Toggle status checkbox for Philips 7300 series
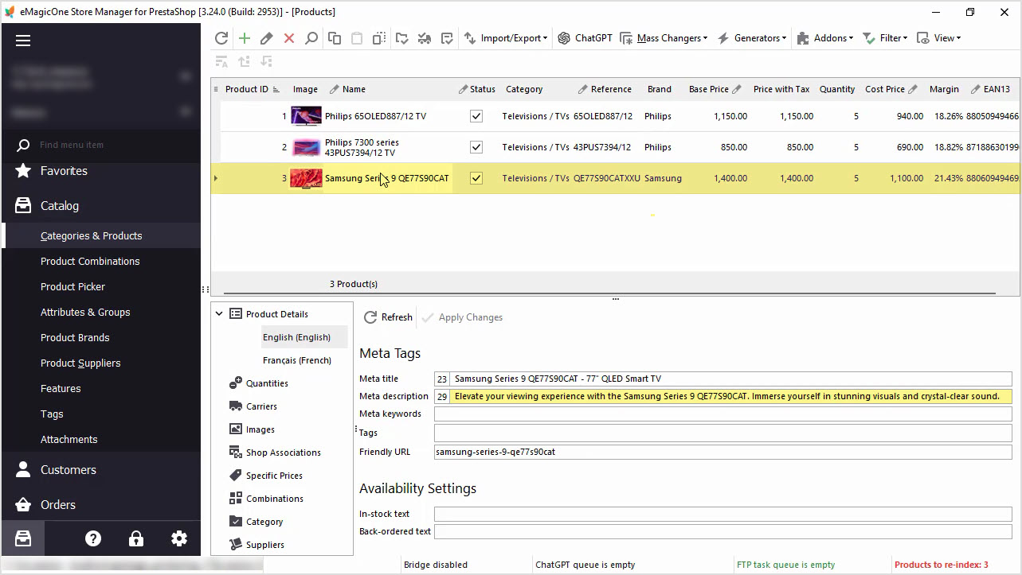1022x575 pixels. coord(476,147)
